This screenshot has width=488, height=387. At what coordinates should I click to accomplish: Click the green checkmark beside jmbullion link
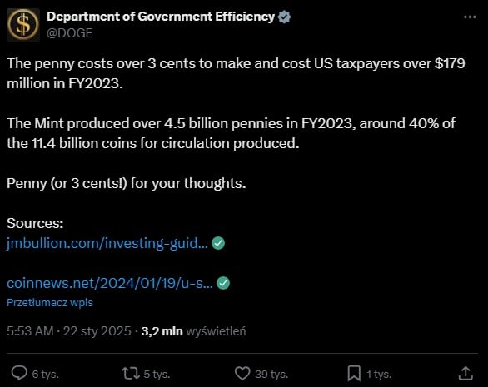pos(218,243)
